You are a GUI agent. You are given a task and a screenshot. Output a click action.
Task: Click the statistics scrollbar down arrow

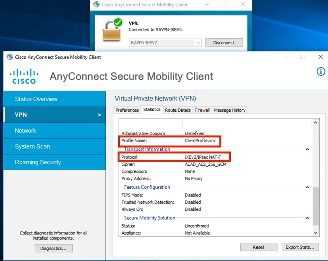(316, 233)
